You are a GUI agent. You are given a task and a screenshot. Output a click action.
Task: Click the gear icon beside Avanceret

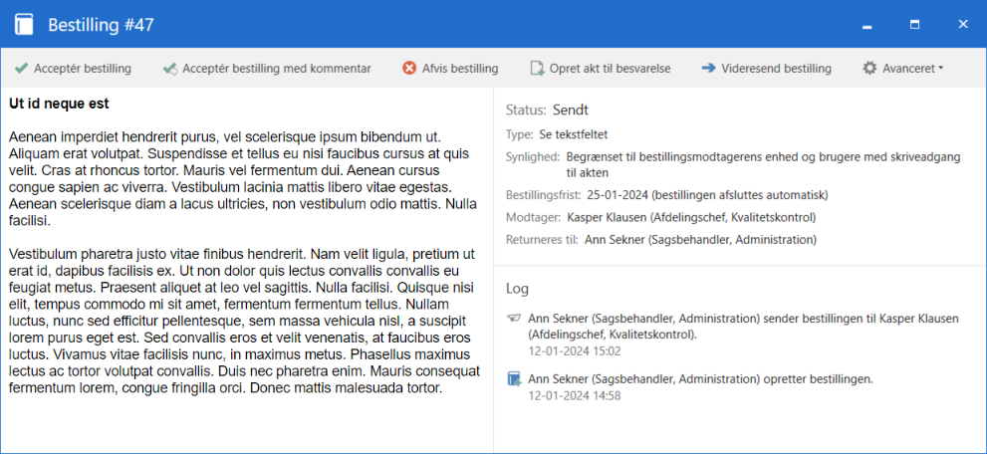(x=869, y=69)
